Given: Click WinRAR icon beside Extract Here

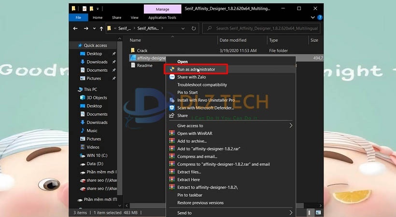Looking at the screenshot, I should pos(172,180).
